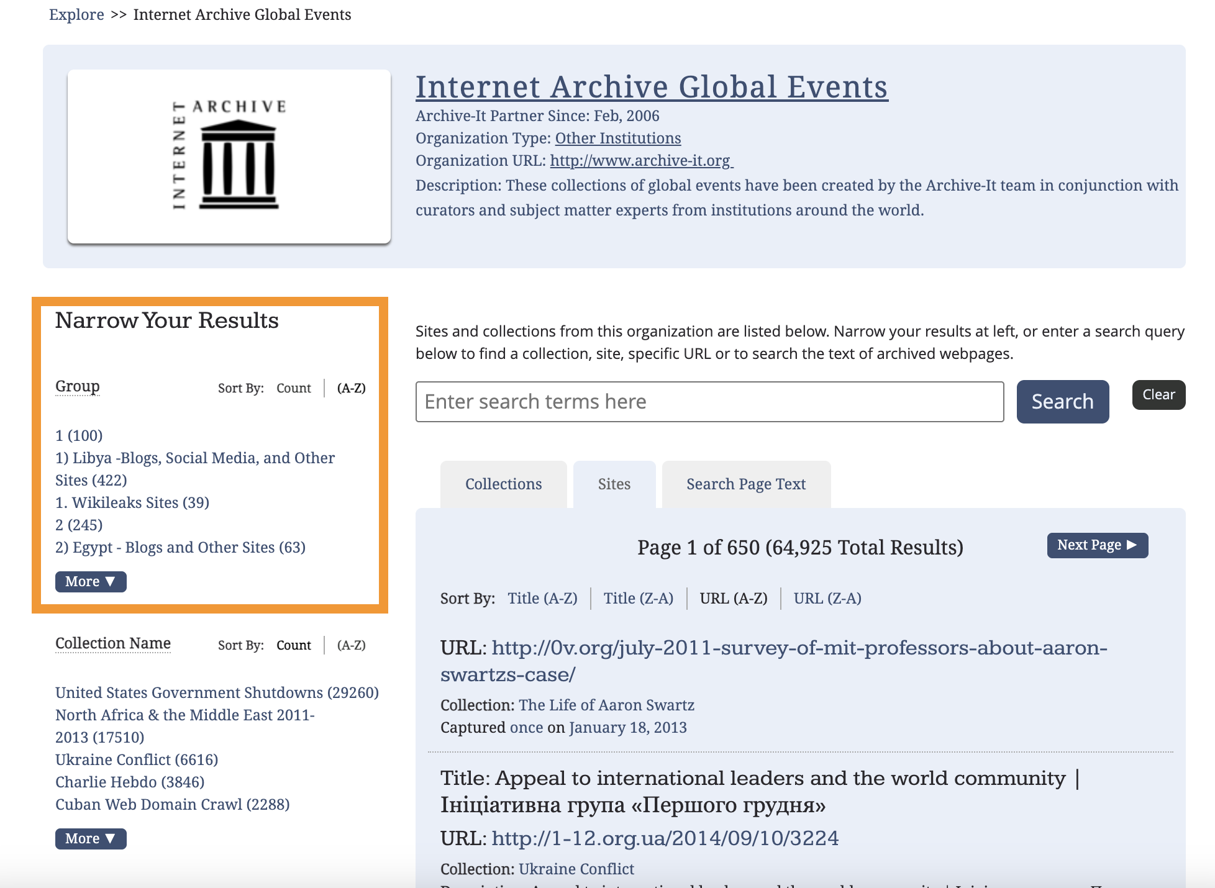Open the Search Page Text tab
The width and height of the screenshot is (1215, 888).
745,484
